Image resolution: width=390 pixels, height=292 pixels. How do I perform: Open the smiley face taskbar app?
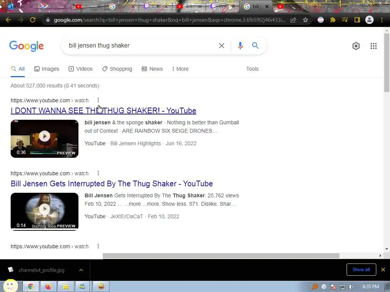tap(101, 286)
